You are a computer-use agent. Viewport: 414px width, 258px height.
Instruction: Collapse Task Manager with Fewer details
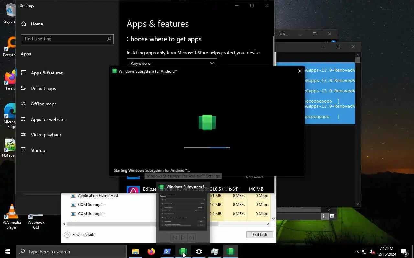pos(79,235)
